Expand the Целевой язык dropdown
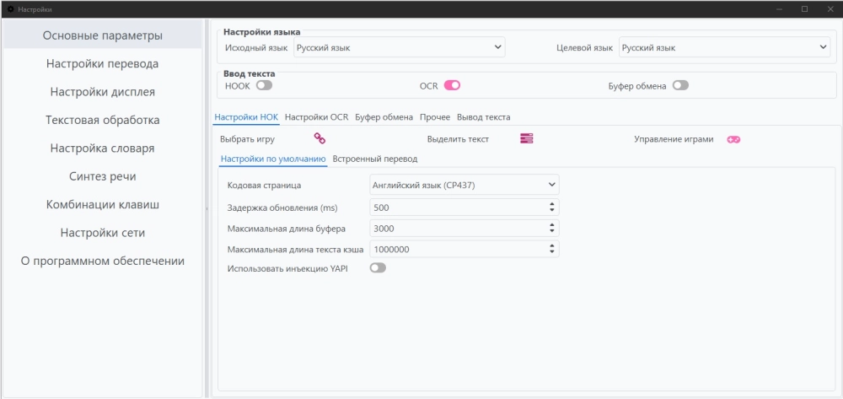This screenshot has width=843, height=399. pyautogui.click(x=725, y=47)
